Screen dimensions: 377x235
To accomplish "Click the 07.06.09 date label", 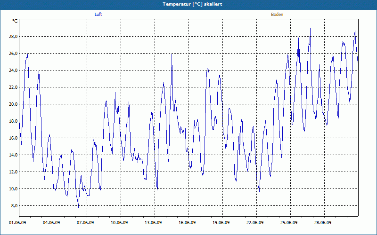I will click(x=85, y=223).
